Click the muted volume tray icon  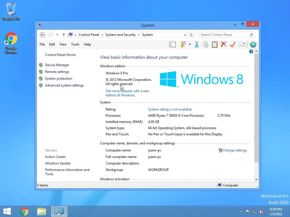[x=261, y=212]
